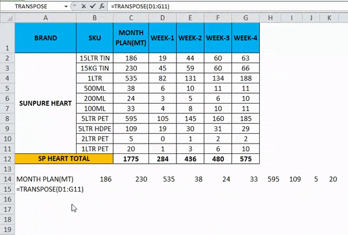Screen dimensions: 348x235
Task: Open the Name Box dropdown arrow
Action: tap(66, 6)
